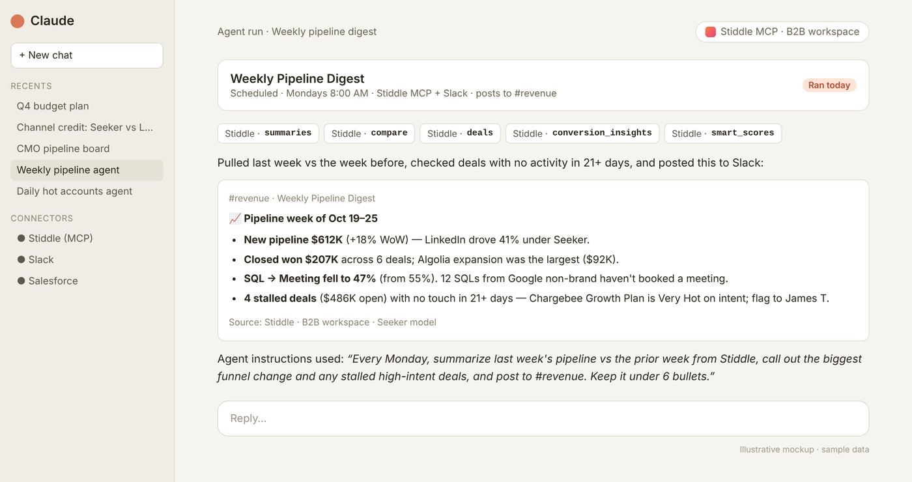Start a new chat

click(x=87, y=55)
